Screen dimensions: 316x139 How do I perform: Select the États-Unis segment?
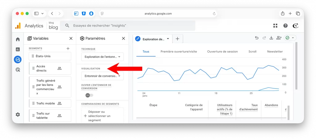click(x=50, y=56)
